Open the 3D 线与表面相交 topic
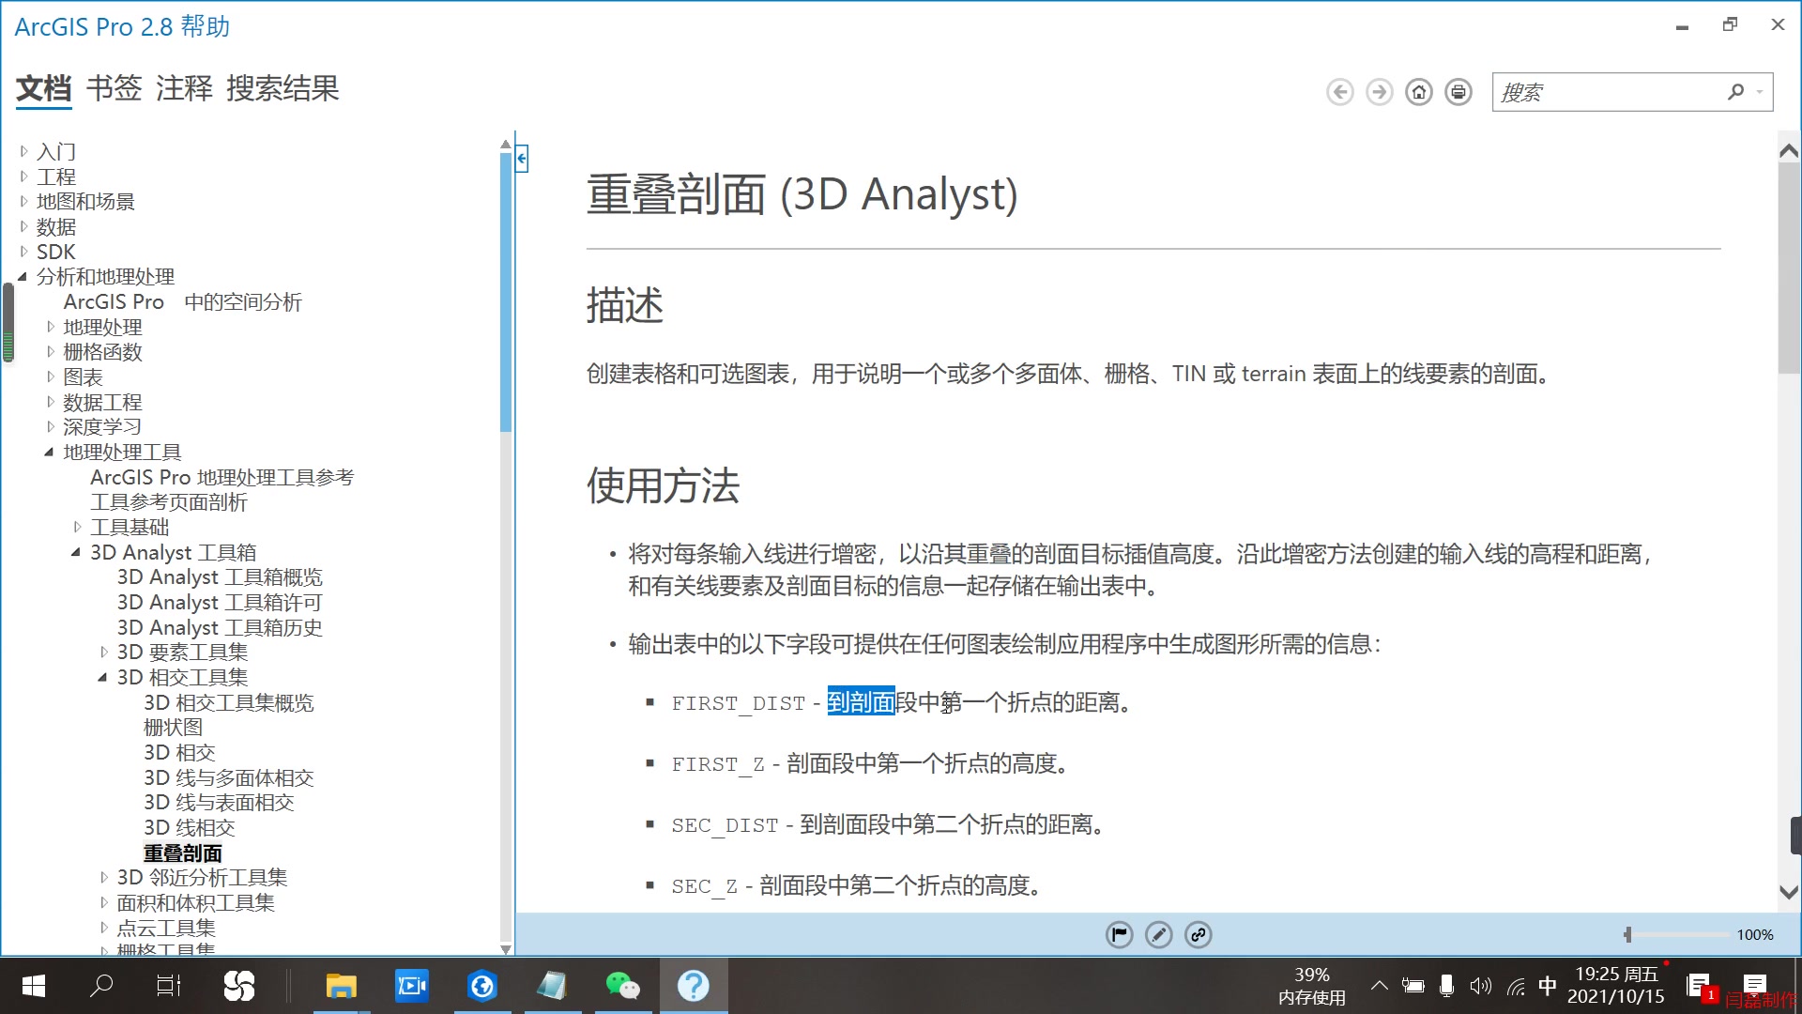This screenshot has width=1802, height=1014. click(x=218, y=802)
